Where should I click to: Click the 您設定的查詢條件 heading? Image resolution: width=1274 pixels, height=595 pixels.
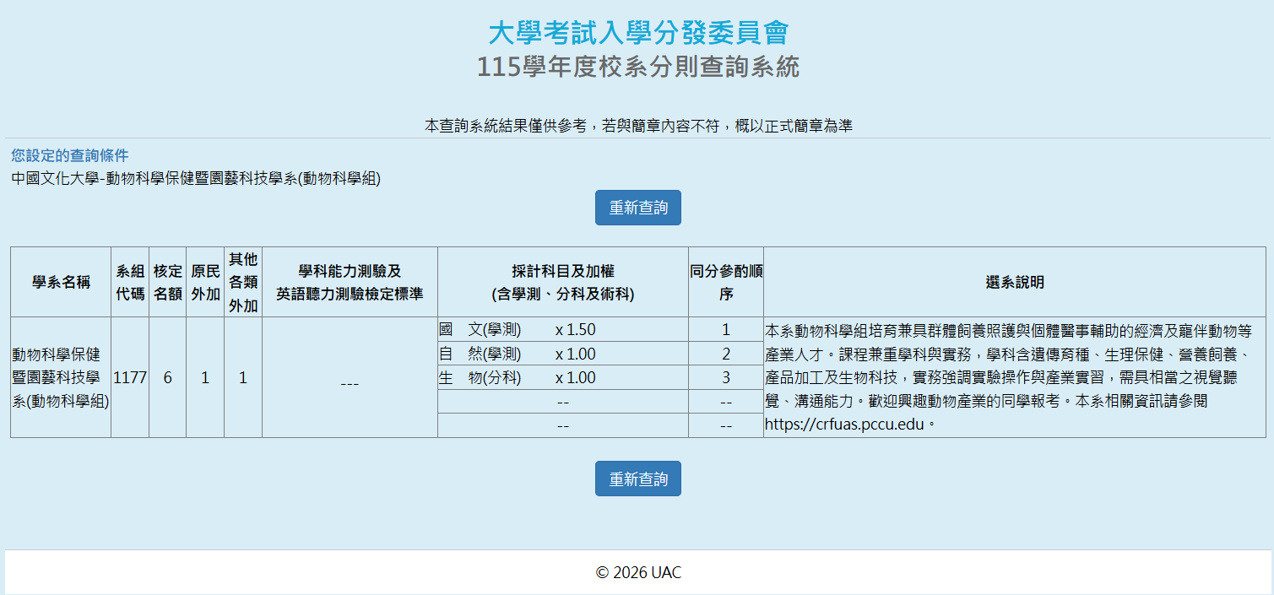point(70,155)
